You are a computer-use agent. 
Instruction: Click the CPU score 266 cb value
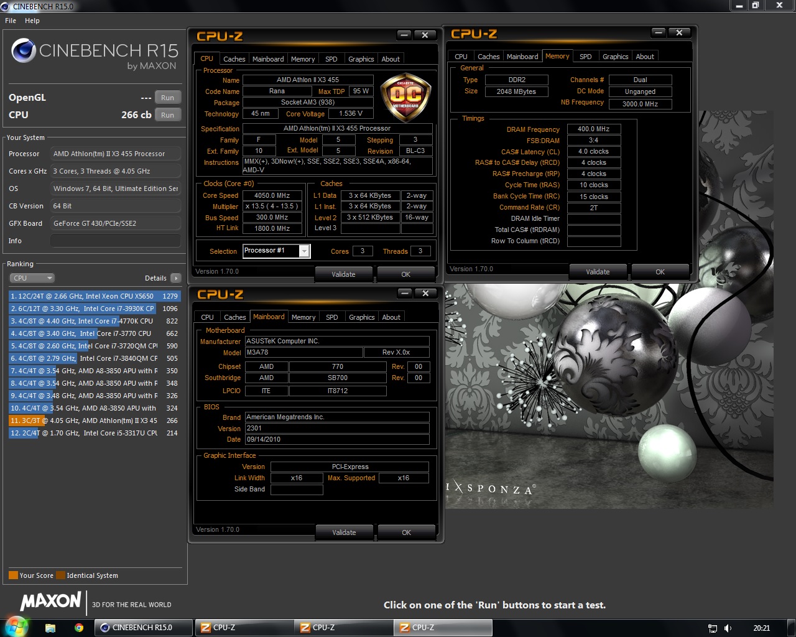136,115
